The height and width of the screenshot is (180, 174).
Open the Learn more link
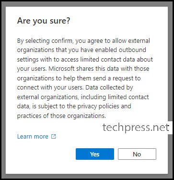(x=33, y=137)
